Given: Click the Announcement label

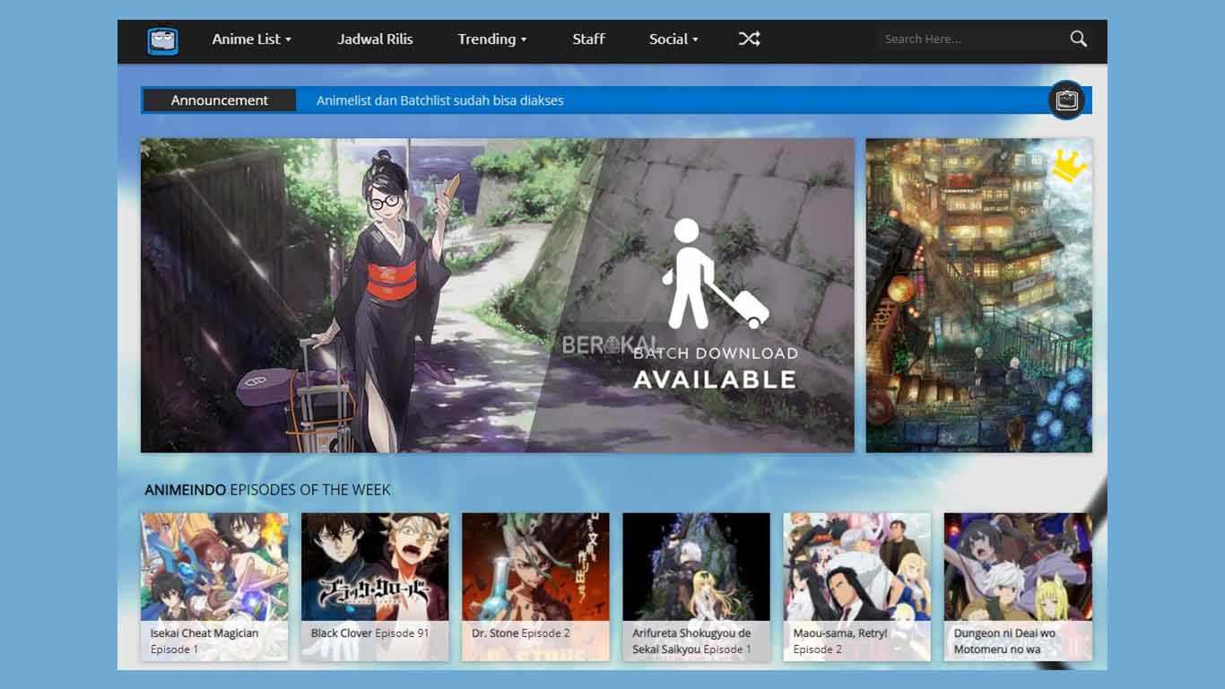Looking at the screenshot, I should [x=220, y=100].
